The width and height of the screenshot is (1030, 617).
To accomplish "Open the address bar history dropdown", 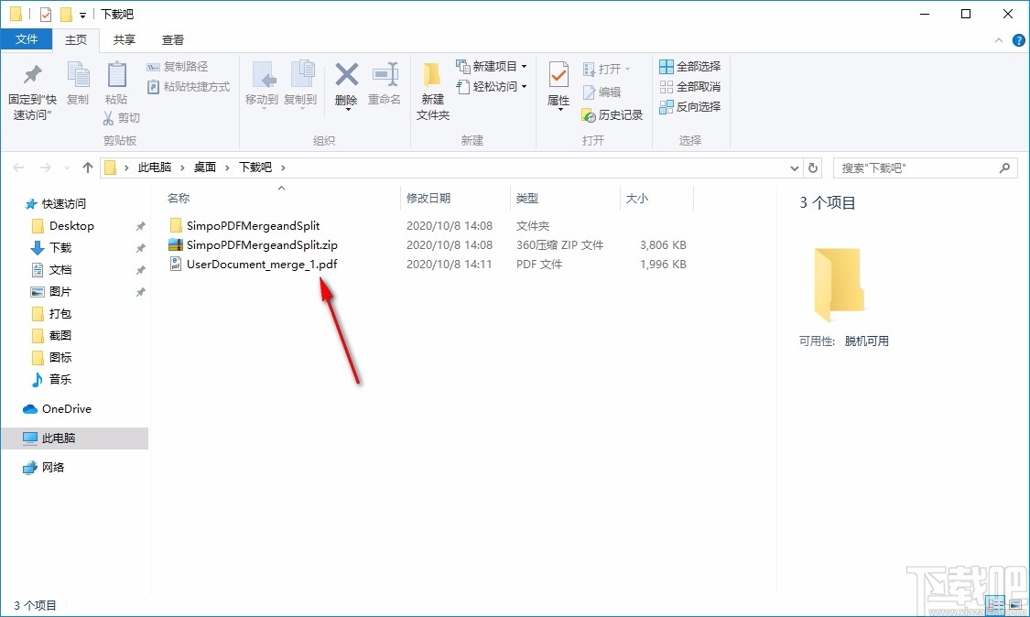I will pos(795,168).
